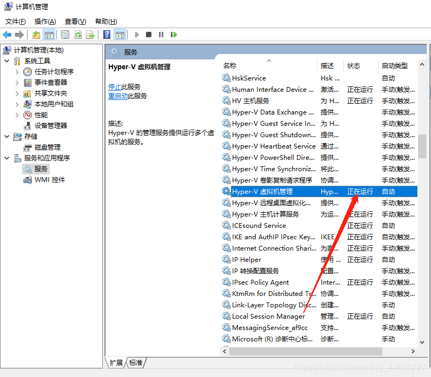Expand the 本地用户和组 node
Screen dimensions: 431x377
[x=17, y=104]
